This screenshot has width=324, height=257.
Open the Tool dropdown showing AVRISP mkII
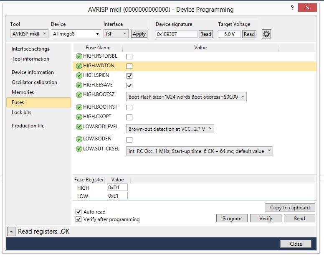pyautogui.click(x=29, y=34)
